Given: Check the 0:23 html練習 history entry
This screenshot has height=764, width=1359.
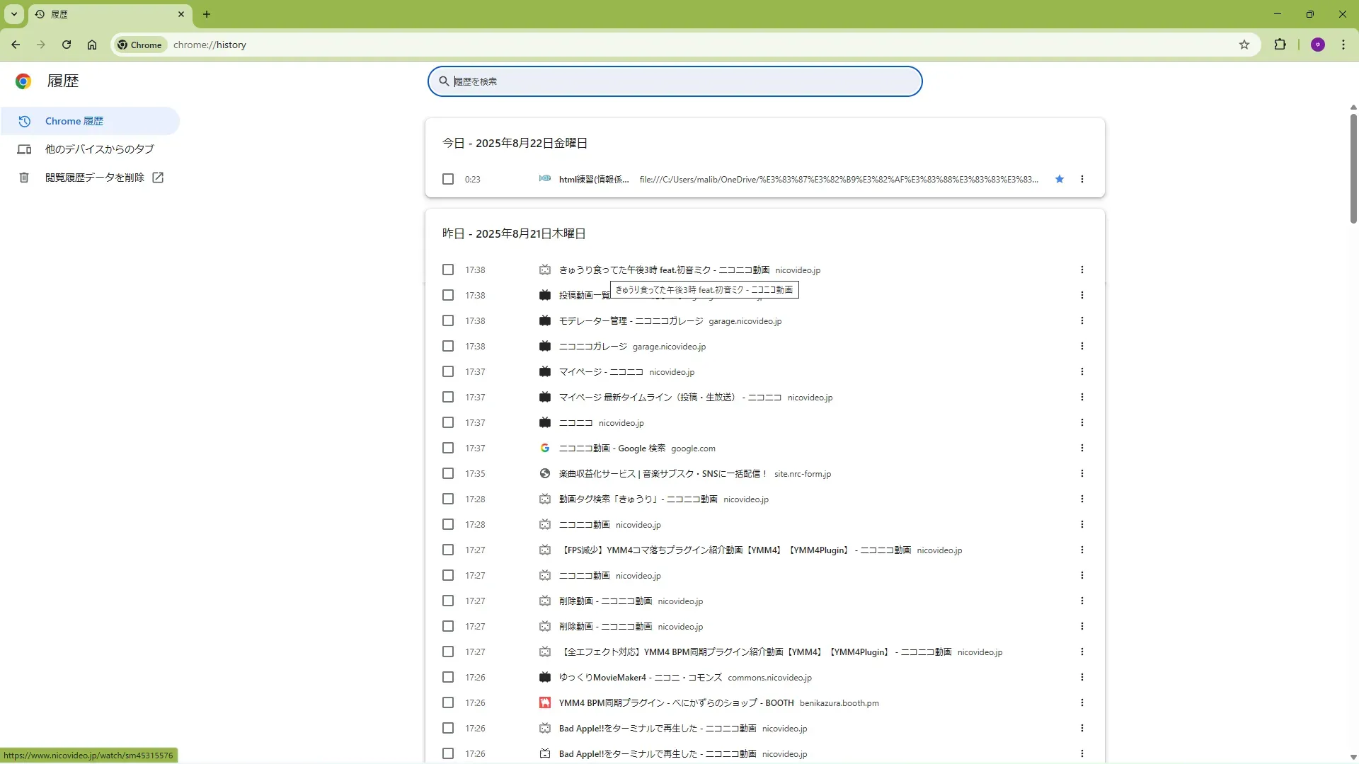Looking at the screenshot, I should coord(448,179).
